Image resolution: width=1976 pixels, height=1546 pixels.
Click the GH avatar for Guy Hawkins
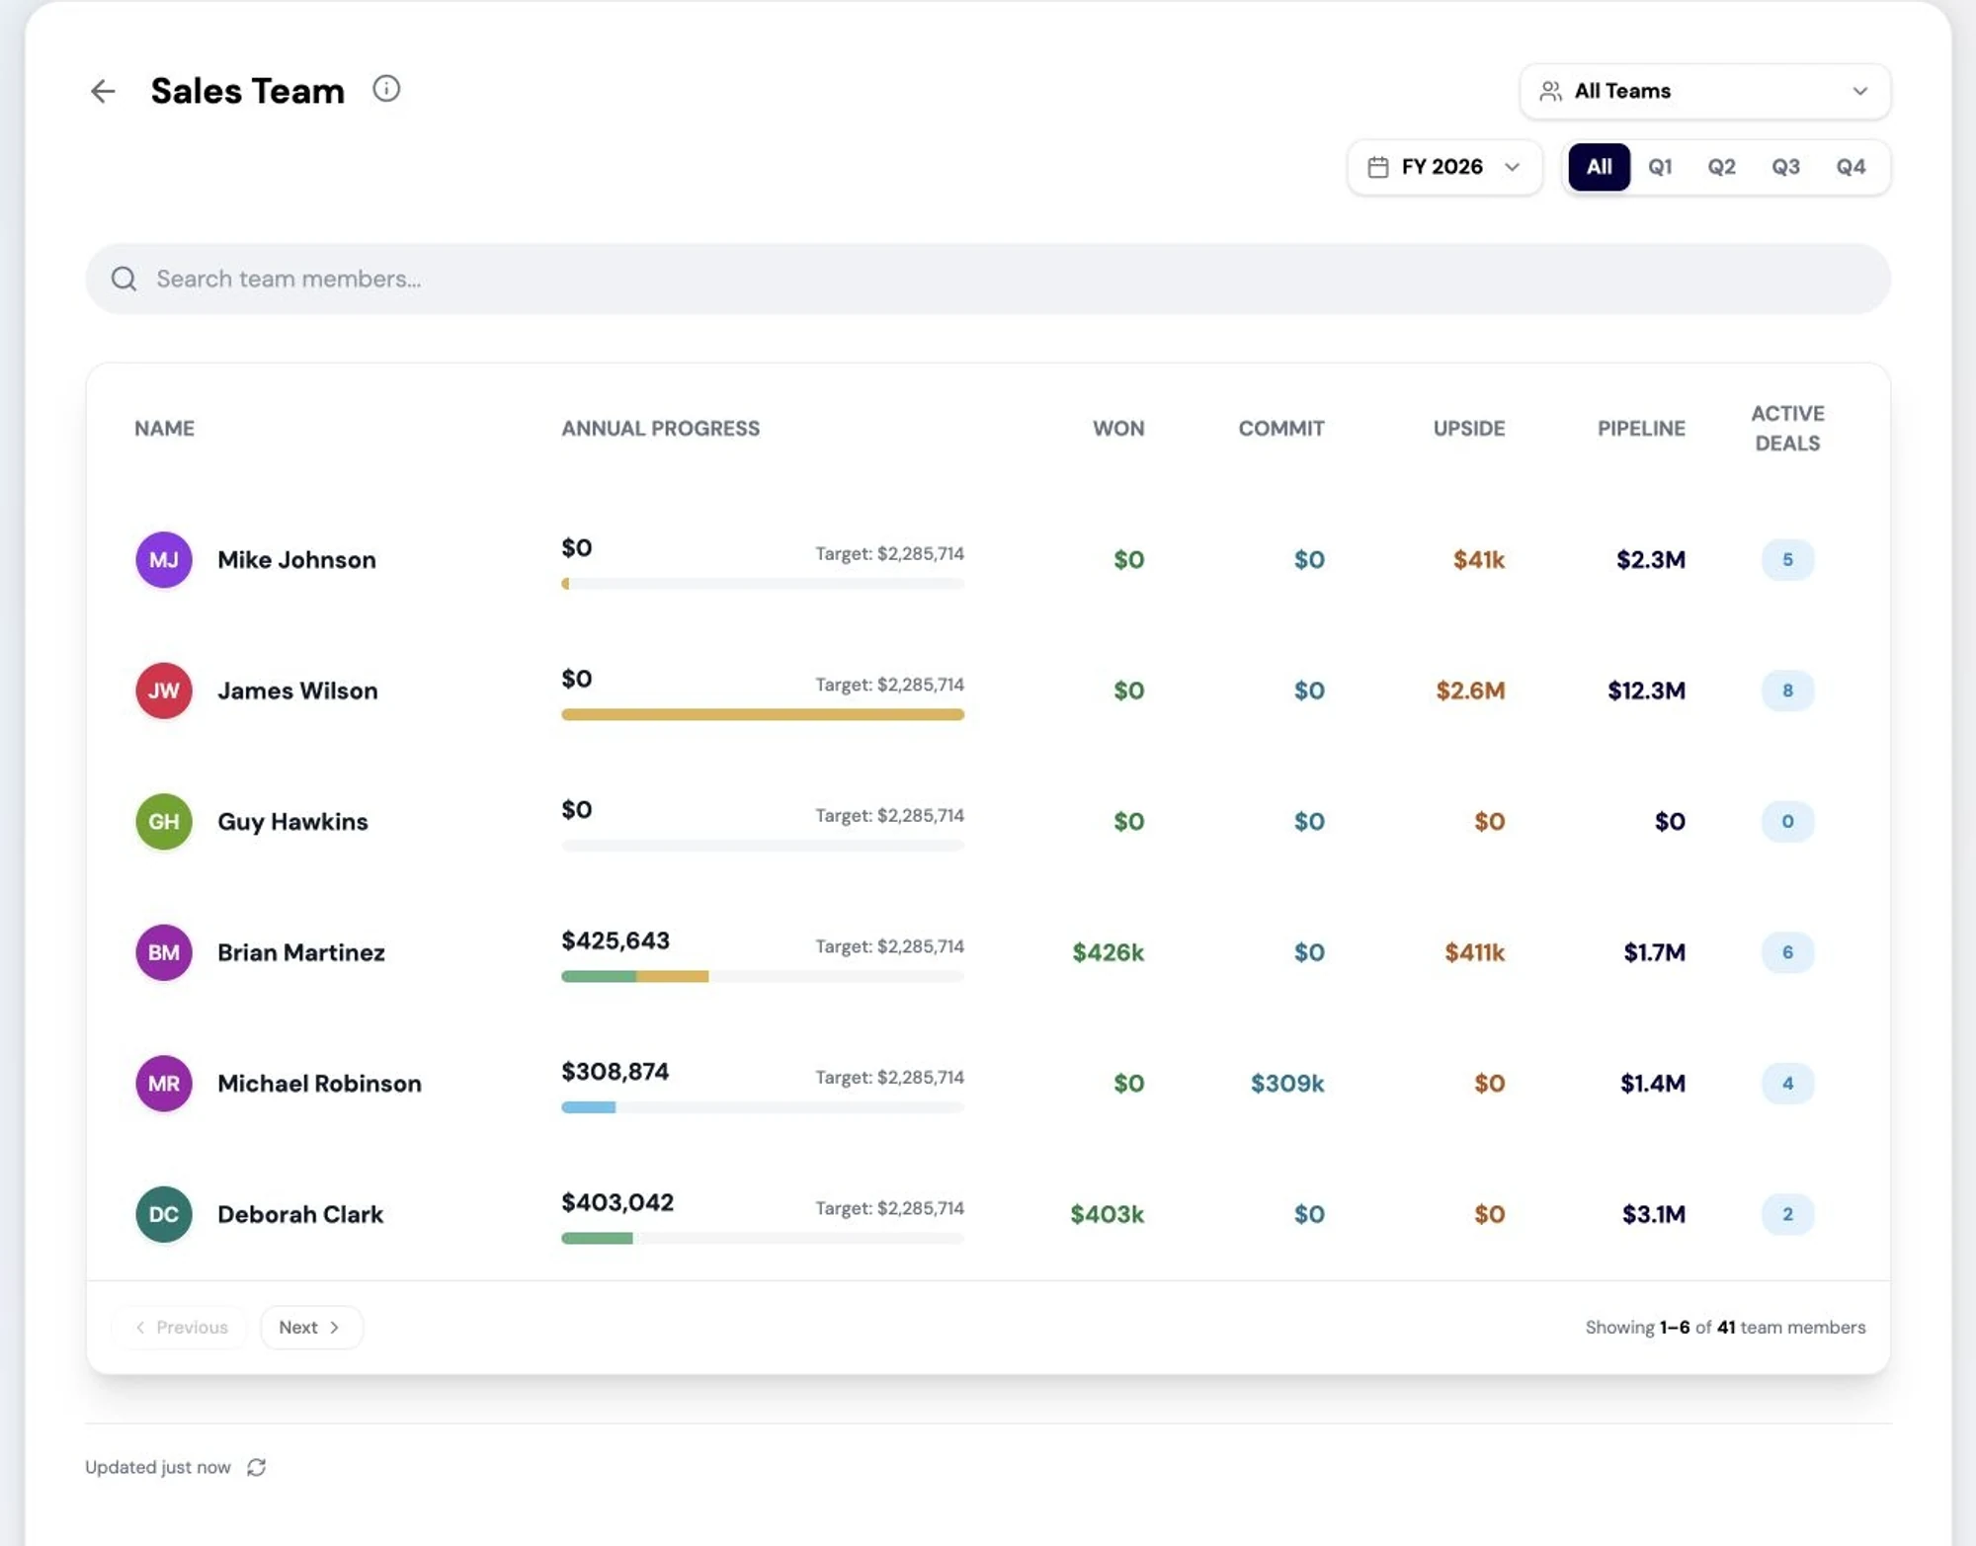(164, 822)
